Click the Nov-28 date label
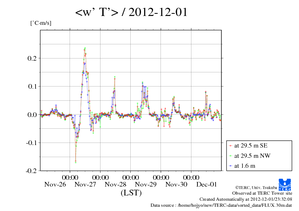 click(x=115, y=184)
